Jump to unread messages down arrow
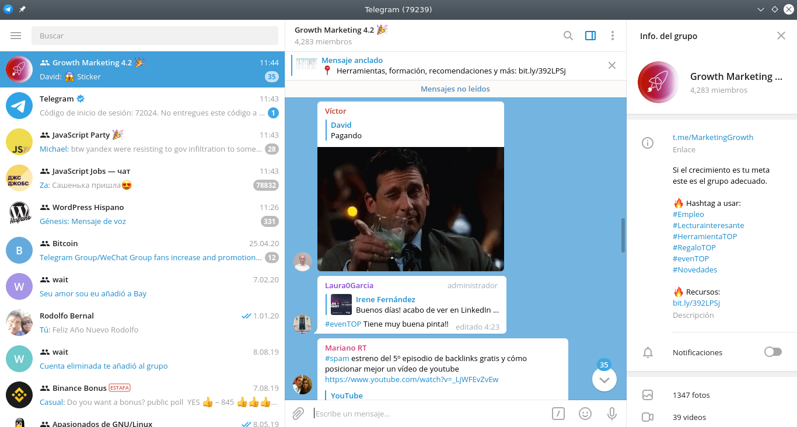Screen dimensions: 797x427 tap(604, 380)
